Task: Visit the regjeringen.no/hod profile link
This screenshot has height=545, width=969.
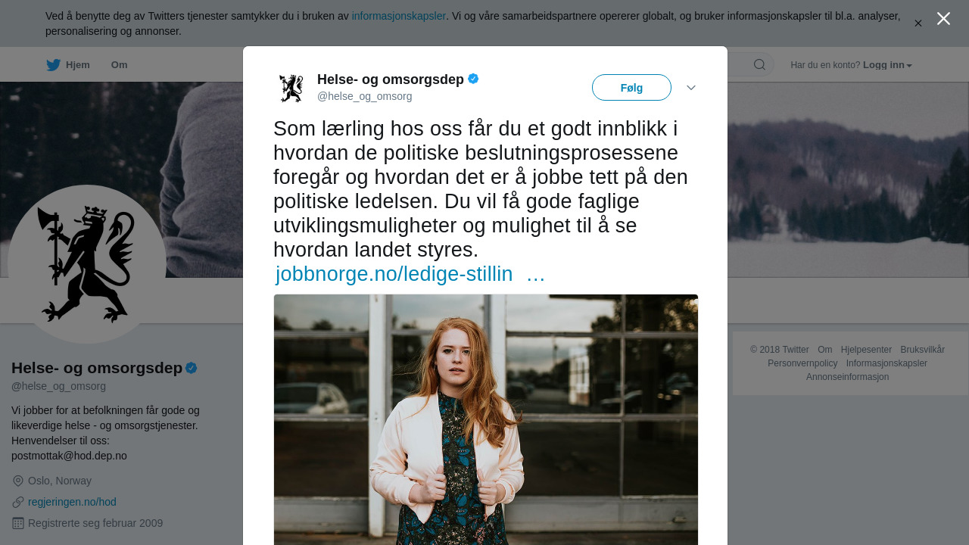Action: pos(72,502)
